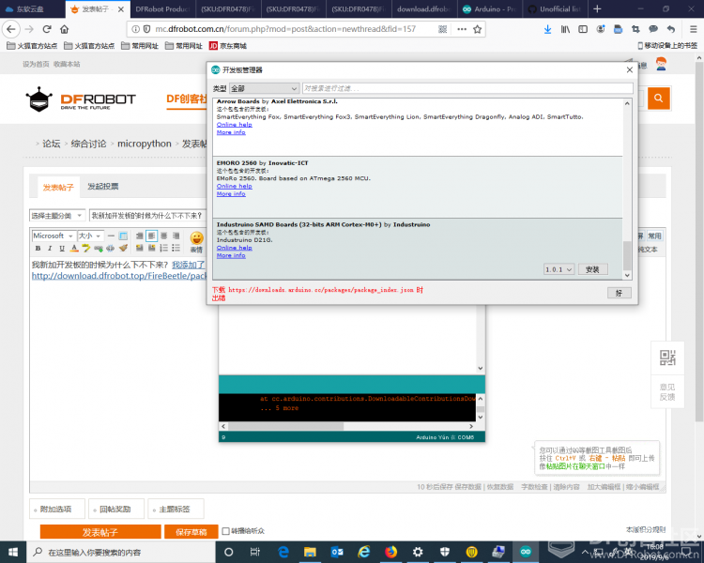Image resolution: width=704 pixels, height=563 pixels.
Task: Bookmark this page with the star icon
Action: click(477, 29)
